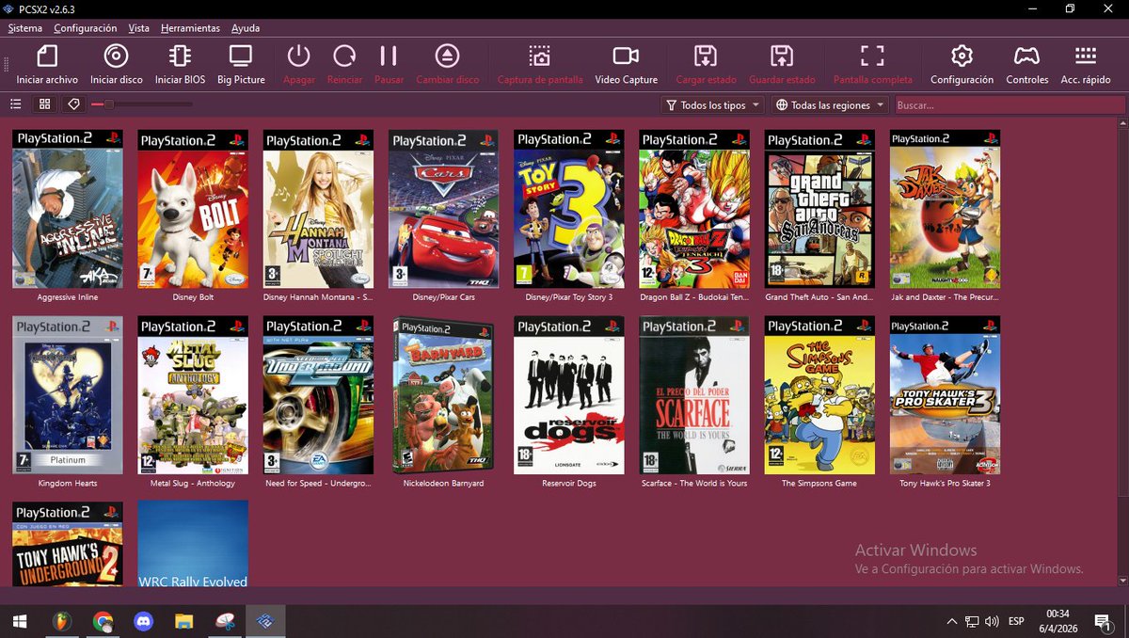Select The Simpsons Game cover
This screenshot has width=1129, height=638.
click(x=820, y=395)
